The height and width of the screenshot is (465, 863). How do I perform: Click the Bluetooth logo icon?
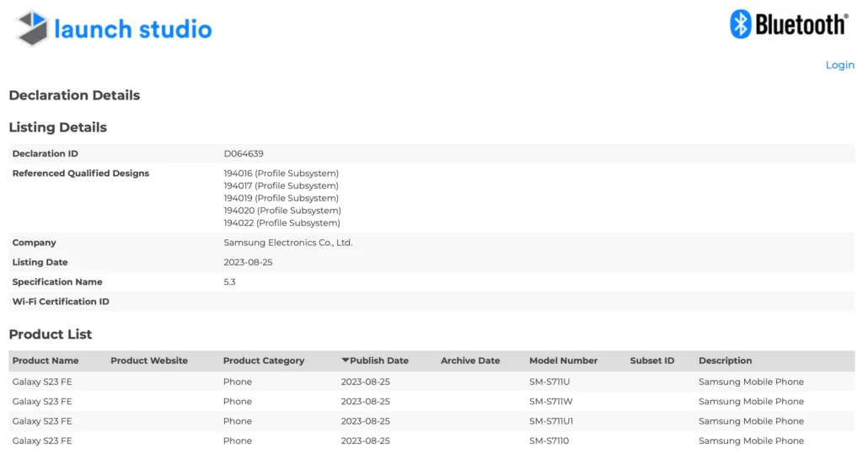pos(740,24)
